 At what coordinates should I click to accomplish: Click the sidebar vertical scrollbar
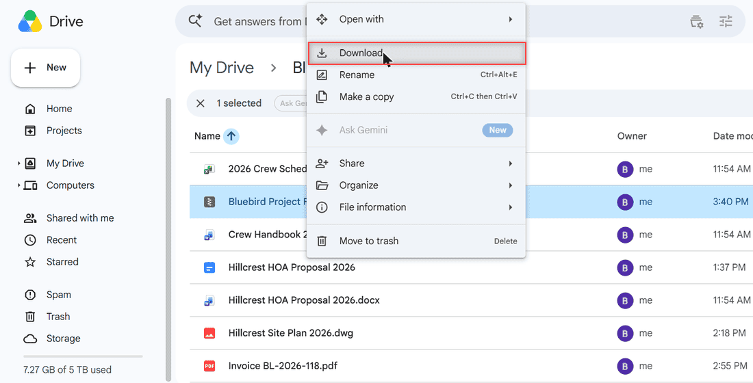[x=168, y=239]
